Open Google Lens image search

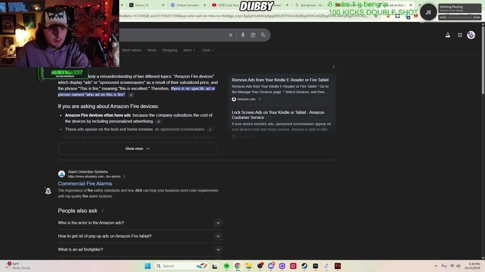pyautogui.click(x=253, y=35)
